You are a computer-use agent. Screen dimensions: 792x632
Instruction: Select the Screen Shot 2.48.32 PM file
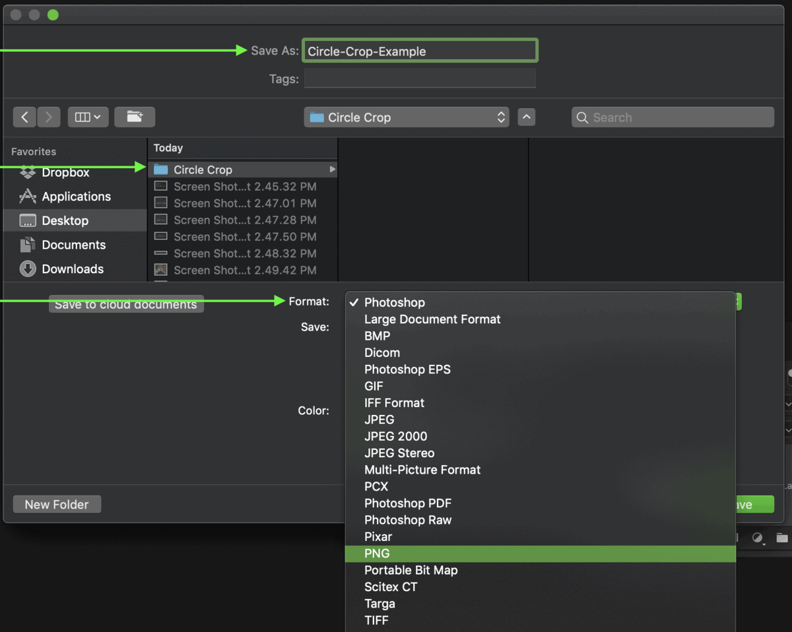click(x=242, y=253)
